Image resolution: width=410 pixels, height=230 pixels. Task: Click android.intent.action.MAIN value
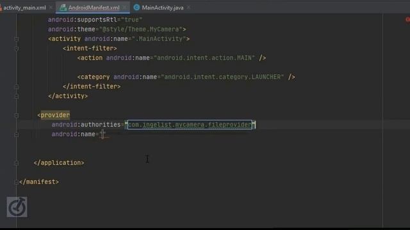(x=204, y=58)
